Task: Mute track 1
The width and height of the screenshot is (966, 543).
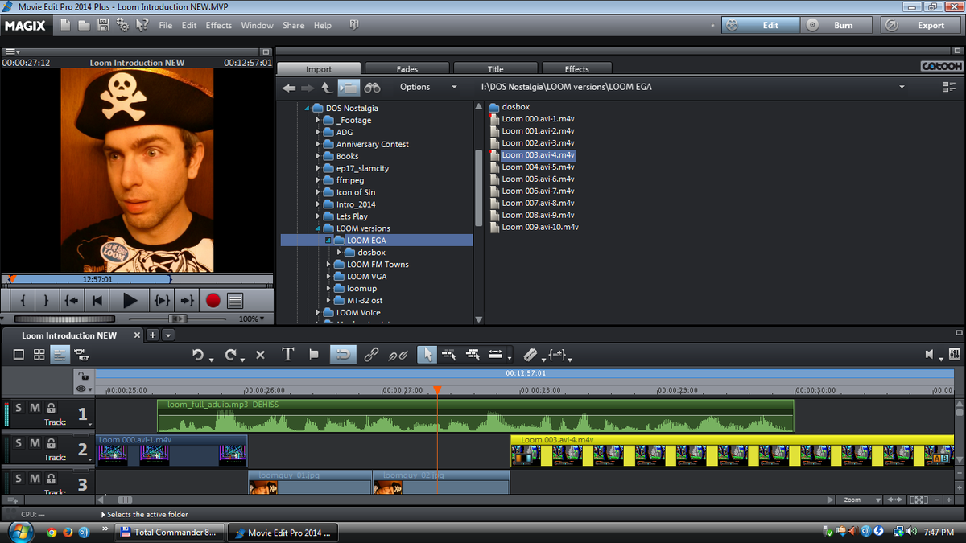Action: point(35,408)
